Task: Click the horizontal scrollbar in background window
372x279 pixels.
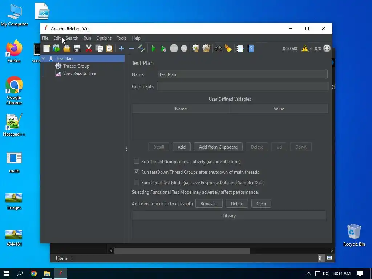Action: [182, 251]
